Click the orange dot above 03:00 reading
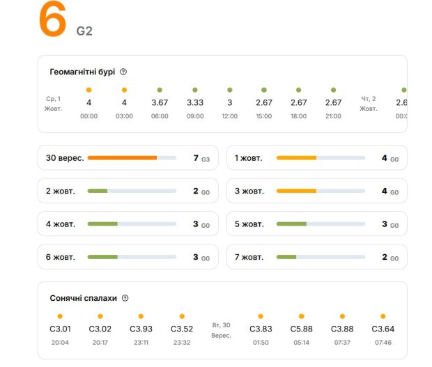 (124, 90)
